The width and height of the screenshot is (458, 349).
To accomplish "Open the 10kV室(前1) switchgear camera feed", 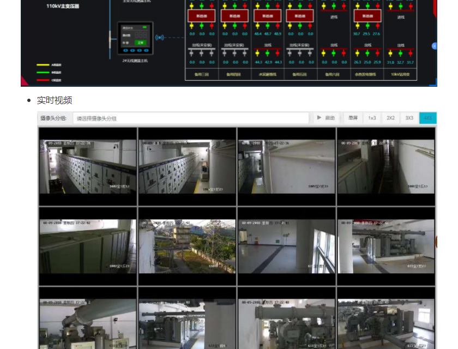I will pos(88,166).
